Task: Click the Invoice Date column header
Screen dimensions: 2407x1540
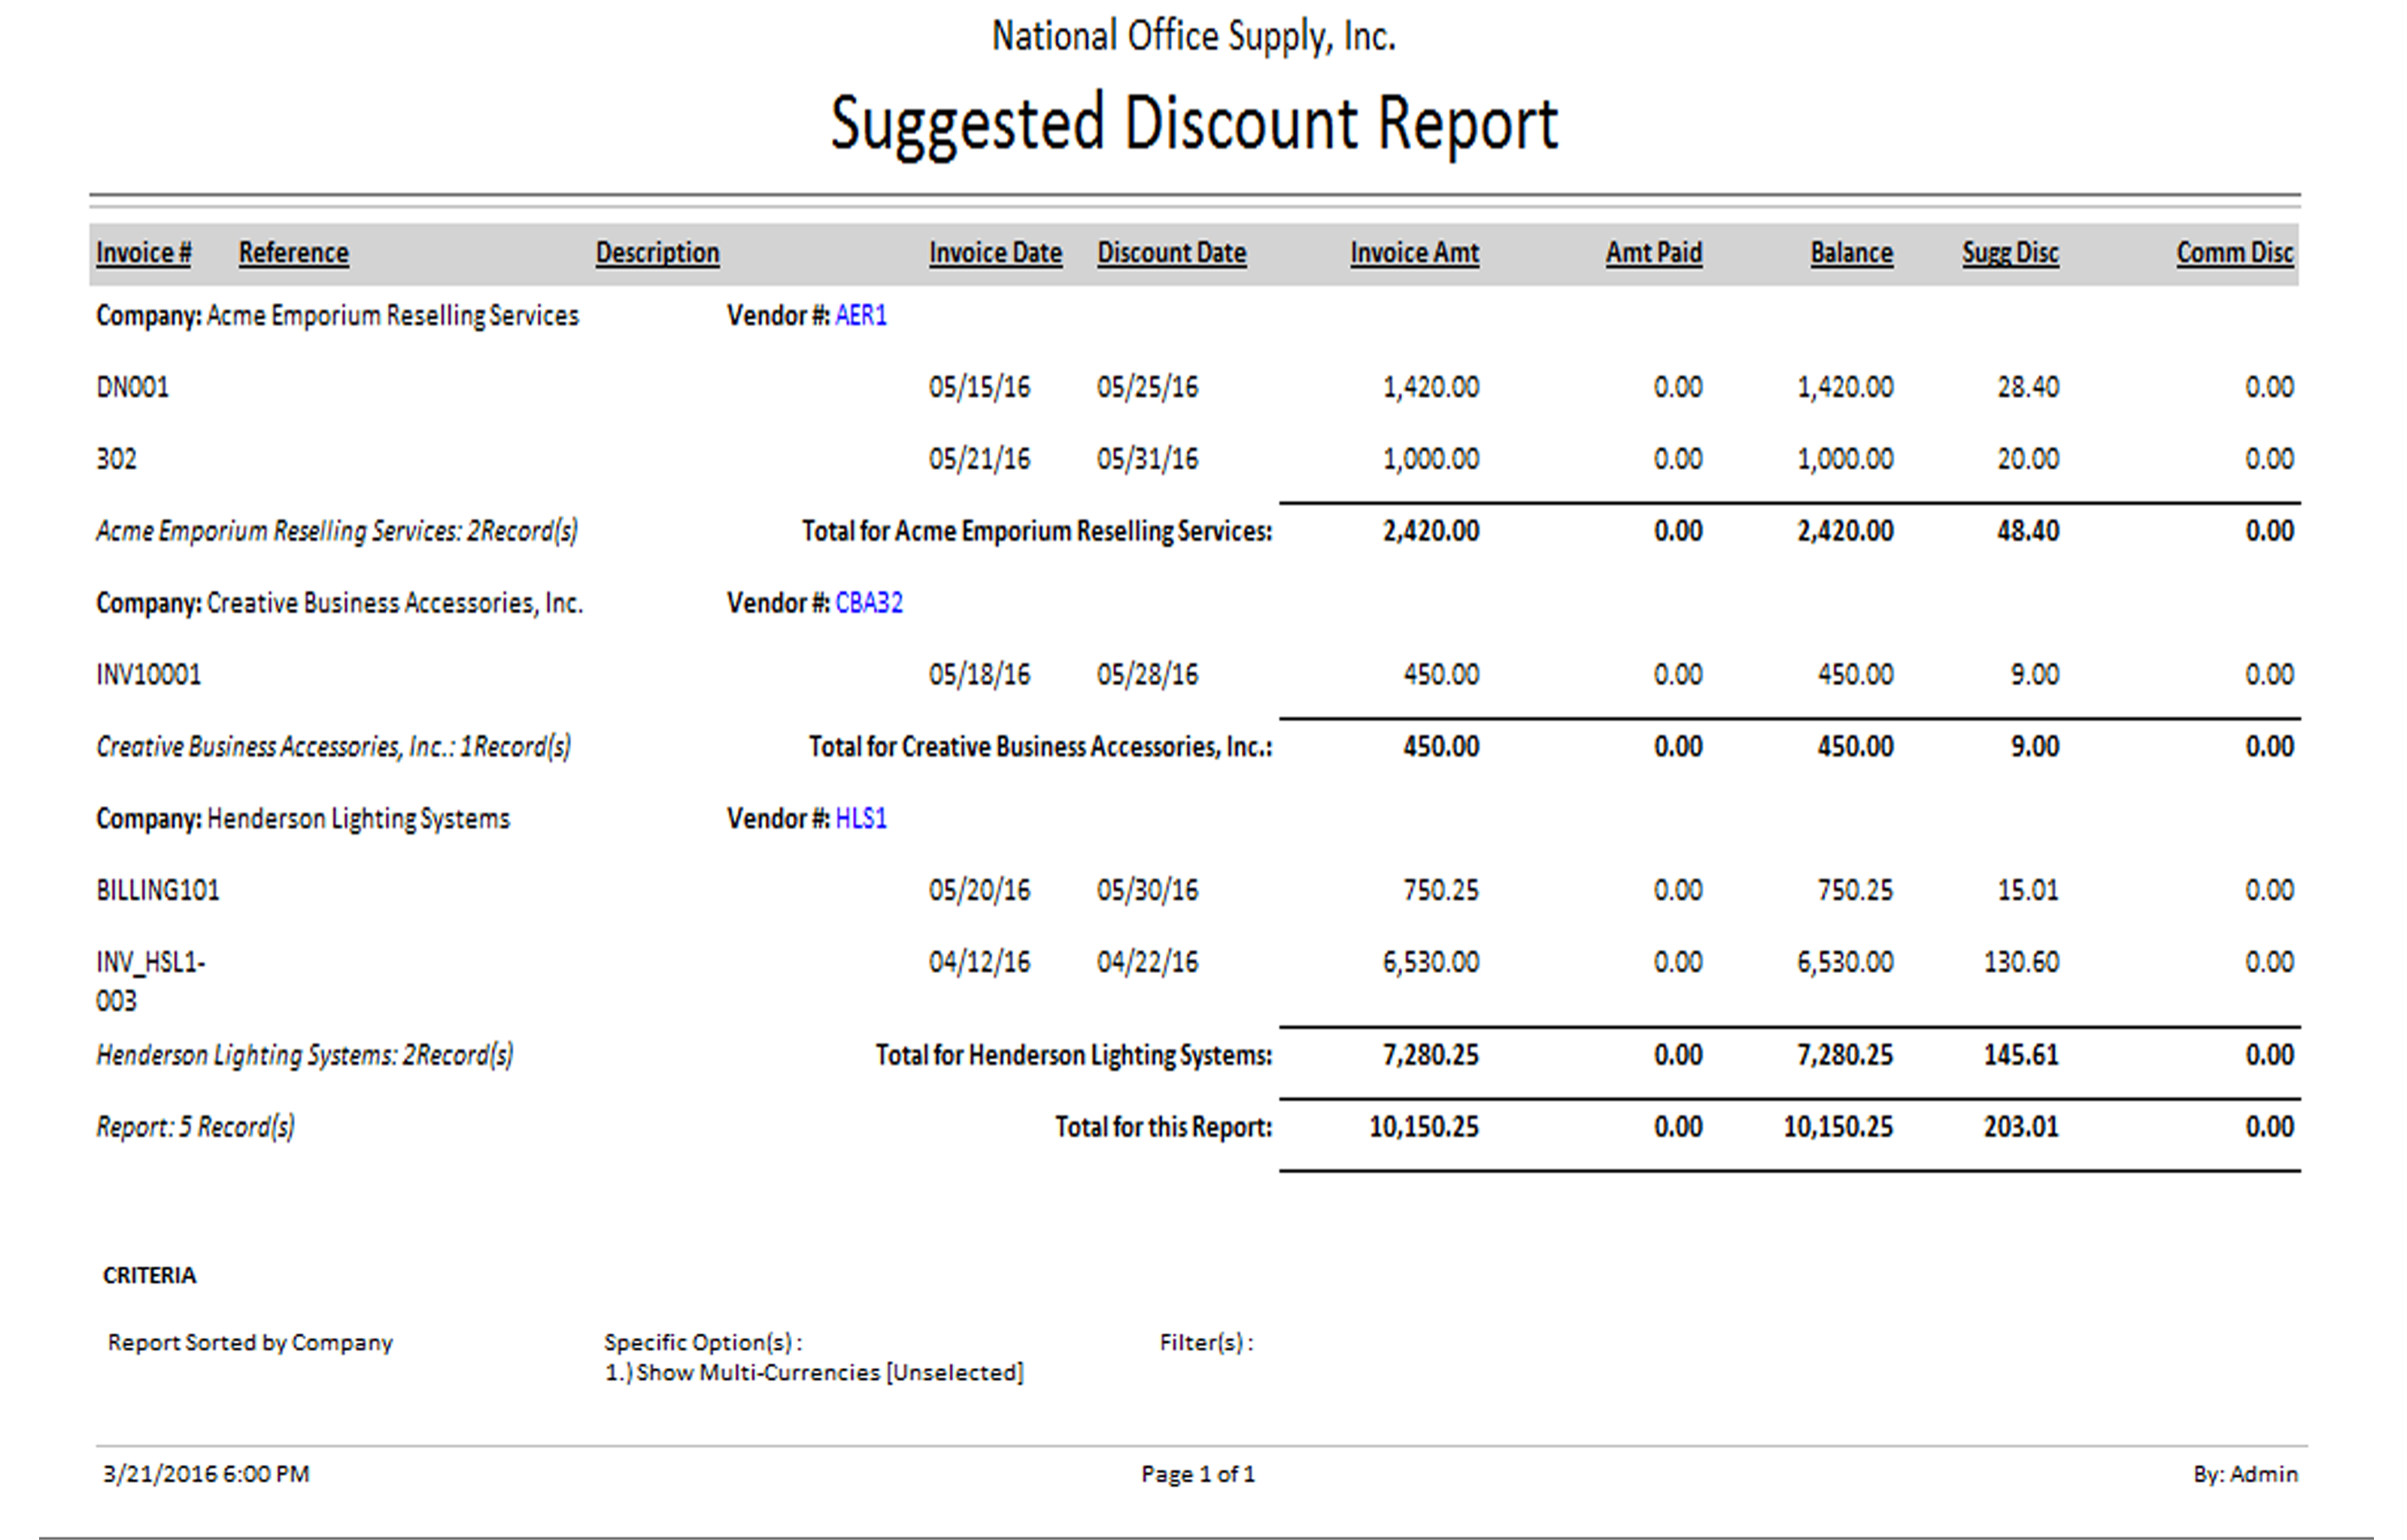Action: point(994,253)
